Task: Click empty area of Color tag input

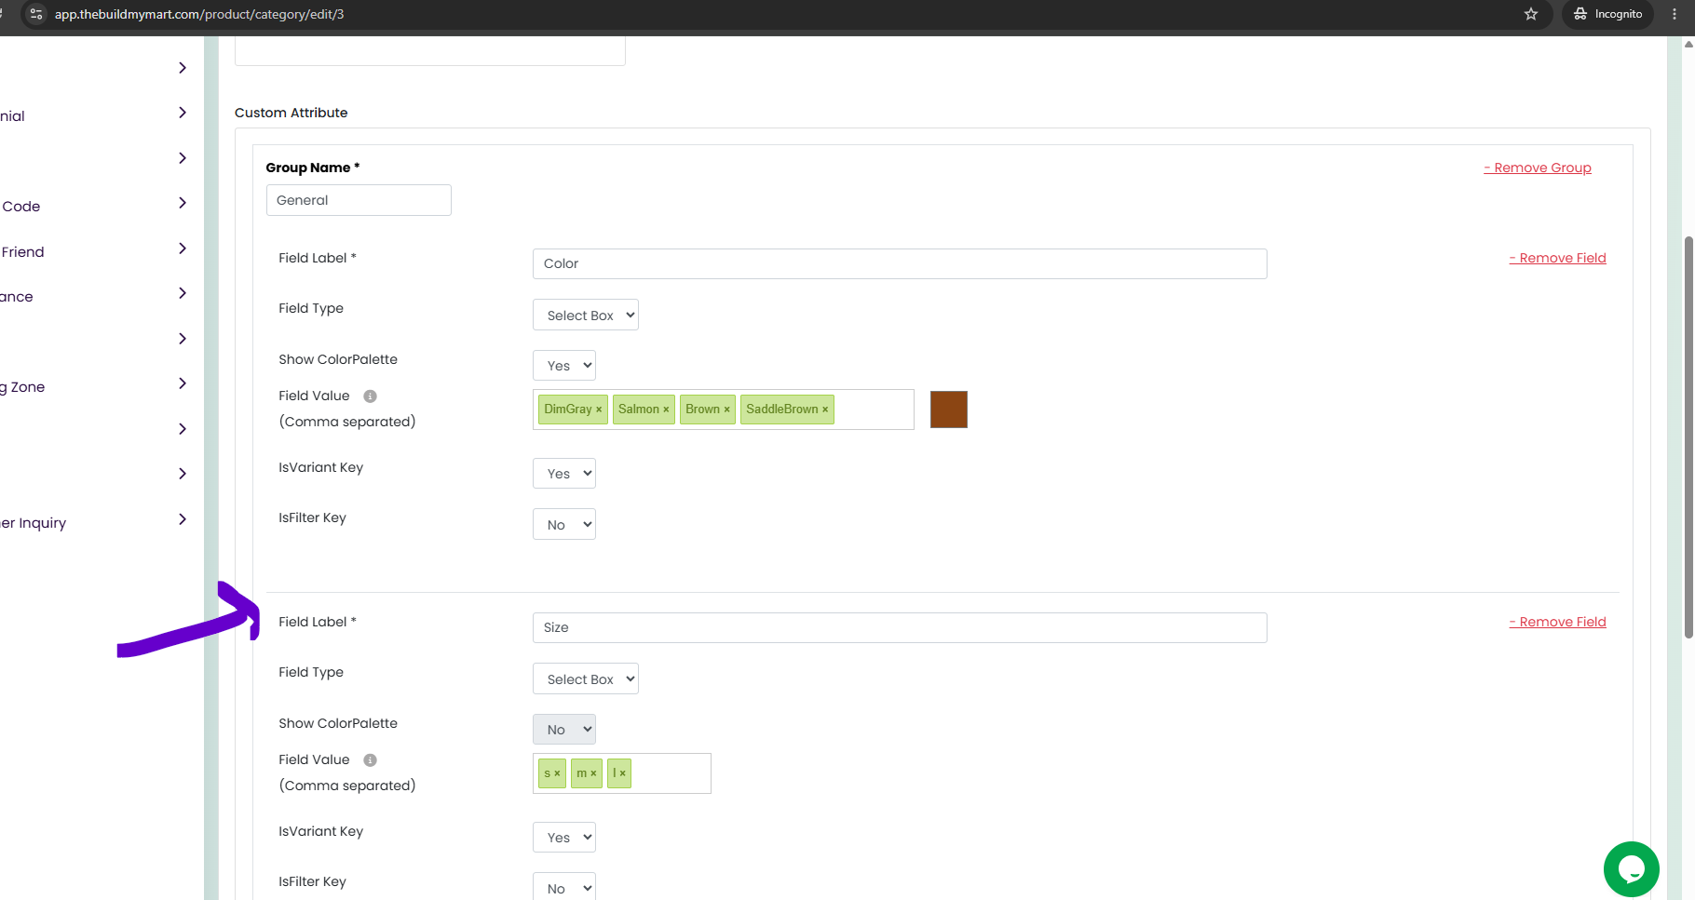Action: tap(874, 410)
